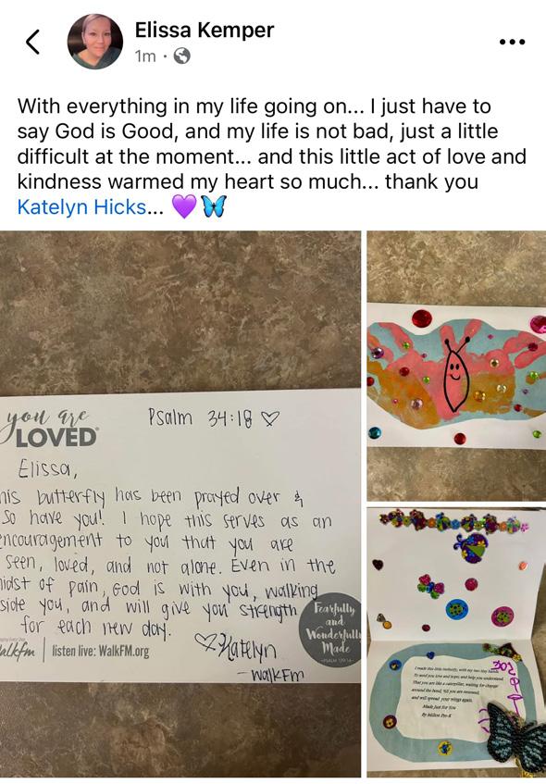This screenshot has height=784, width=546.
Task: Click Elissa Kemper's profile picture
Action: [x=95, y=42]
